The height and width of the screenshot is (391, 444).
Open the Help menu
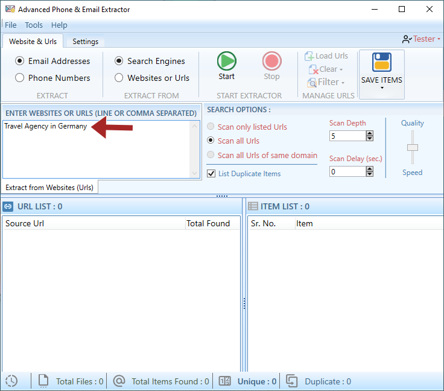pos(59,25)
